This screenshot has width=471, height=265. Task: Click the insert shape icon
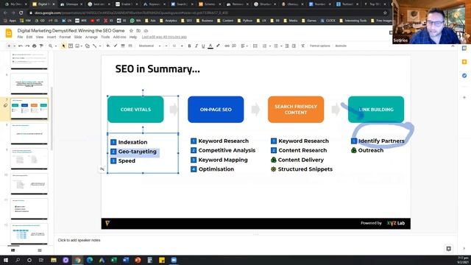tap(88, 46)
